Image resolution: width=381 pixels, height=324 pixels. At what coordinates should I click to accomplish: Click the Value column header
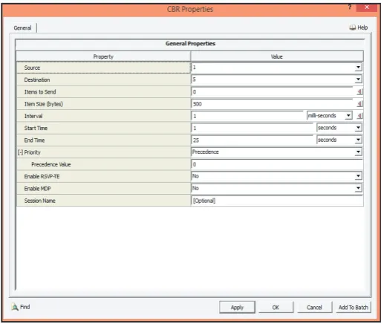pos(277,56)
